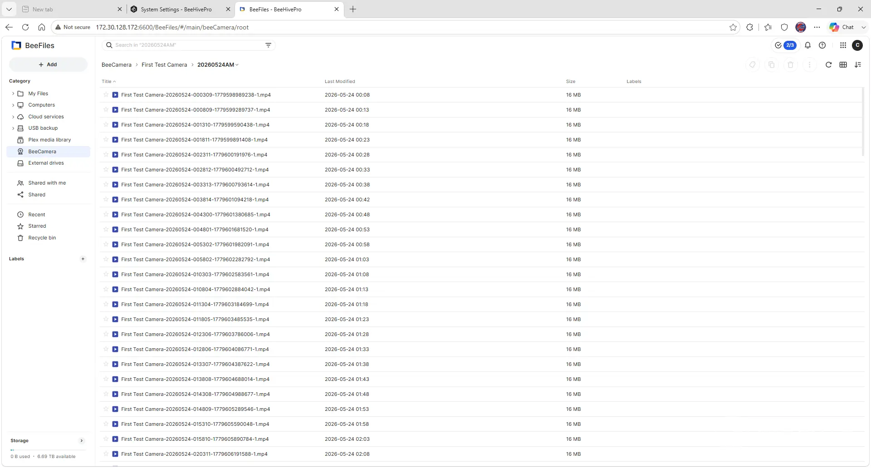The image size is (871, 468).
Task: Click the browser address bar URL
Action: click(172, 27)
